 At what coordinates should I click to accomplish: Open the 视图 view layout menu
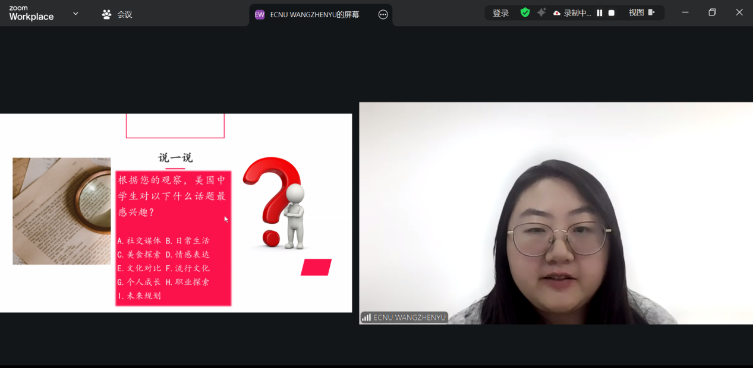[636, 12]
